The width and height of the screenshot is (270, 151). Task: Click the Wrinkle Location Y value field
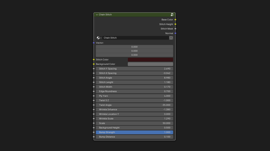pyautogui.click(x=134, y=114)
